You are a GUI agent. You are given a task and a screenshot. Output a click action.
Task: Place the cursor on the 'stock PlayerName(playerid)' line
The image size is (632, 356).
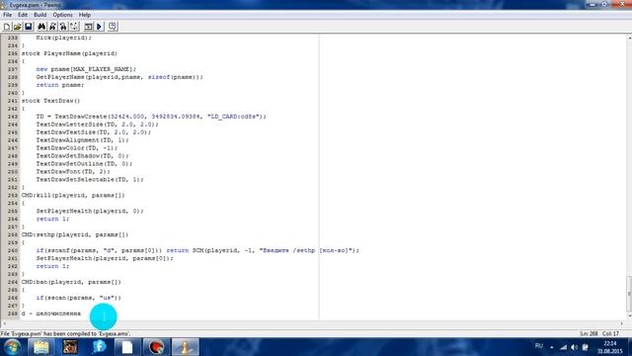coord(69,53)
